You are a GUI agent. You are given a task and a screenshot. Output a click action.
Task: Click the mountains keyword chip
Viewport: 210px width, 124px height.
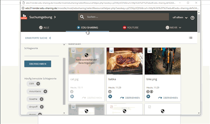[x=37, y=92]
